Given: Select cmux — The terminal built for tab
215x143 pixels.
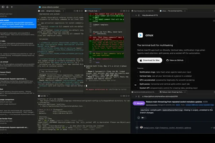Looking at the screenshot, I should 173,11.
